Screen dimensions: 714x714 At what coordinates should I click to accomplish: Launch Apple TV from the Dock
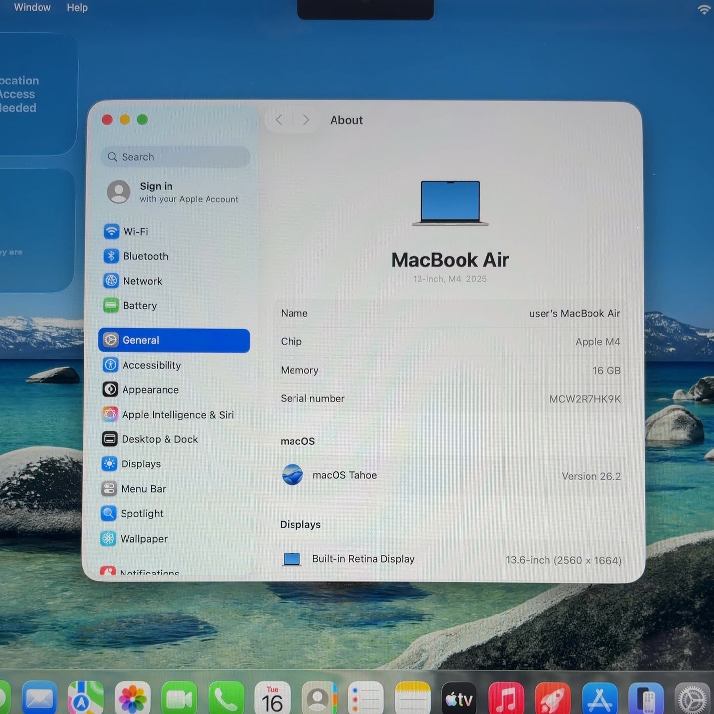tap(459, 699)
